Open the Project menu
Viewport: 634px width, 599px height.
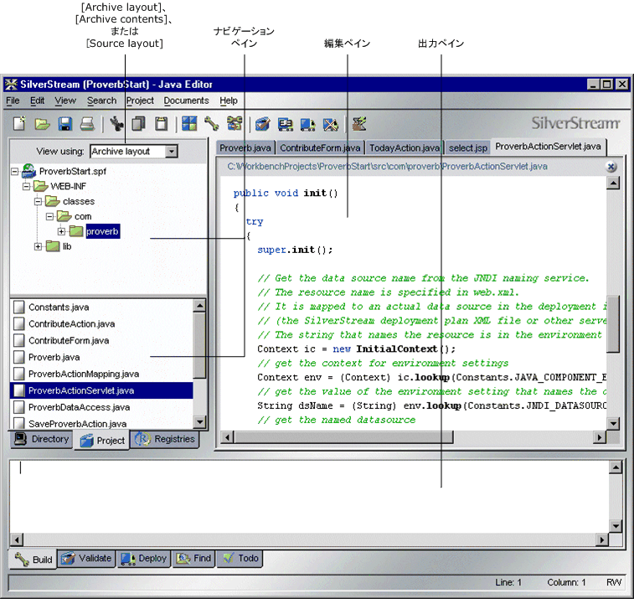[x=140, y=101]
